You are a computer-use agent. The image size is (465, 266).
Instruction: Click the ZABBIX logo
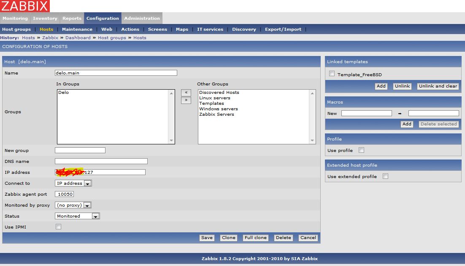coord(25,6)
